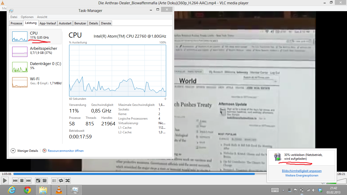Open Internet Explorer from the taskbar
Viewport: 347px width, 195px height.
click(12, 190)
